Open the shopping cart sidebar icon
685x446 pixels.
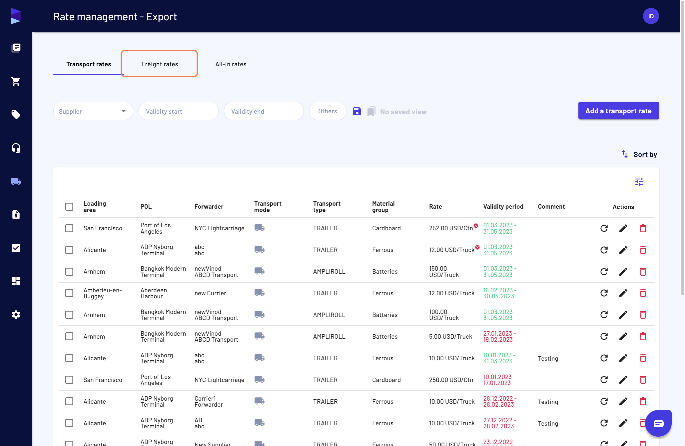(x=16, y=81)
